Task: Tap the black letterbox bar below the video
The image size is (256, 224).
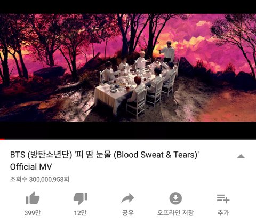Action: [x=128, y=130]
